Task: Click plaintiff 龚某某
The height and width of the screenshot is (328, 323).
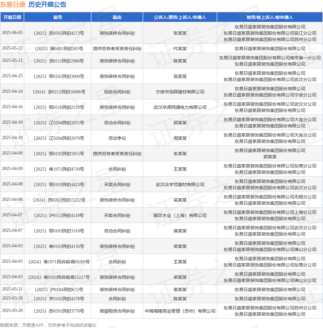Action: pyautogui.click(x=180, y=231)
